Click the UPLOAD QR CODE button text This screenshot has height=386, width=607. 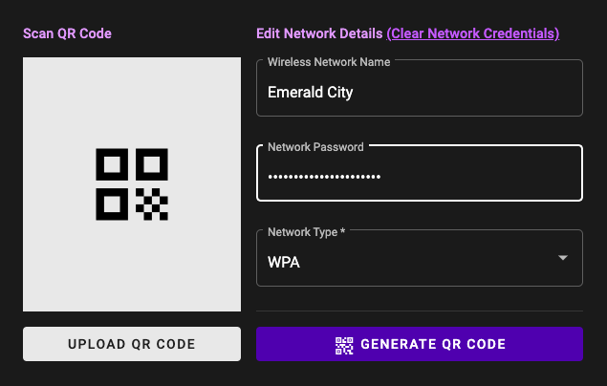coord(132,344)
